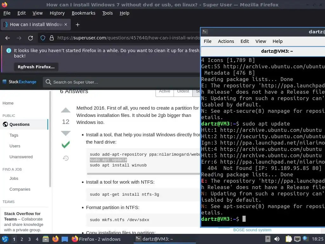Launch Firefox from the quick-launch icon
Viewport: 325px width, 244px height.
(x=55, y=239)
